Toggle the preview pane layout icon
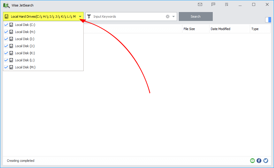The image size is (274, 168). click(268, 19)
